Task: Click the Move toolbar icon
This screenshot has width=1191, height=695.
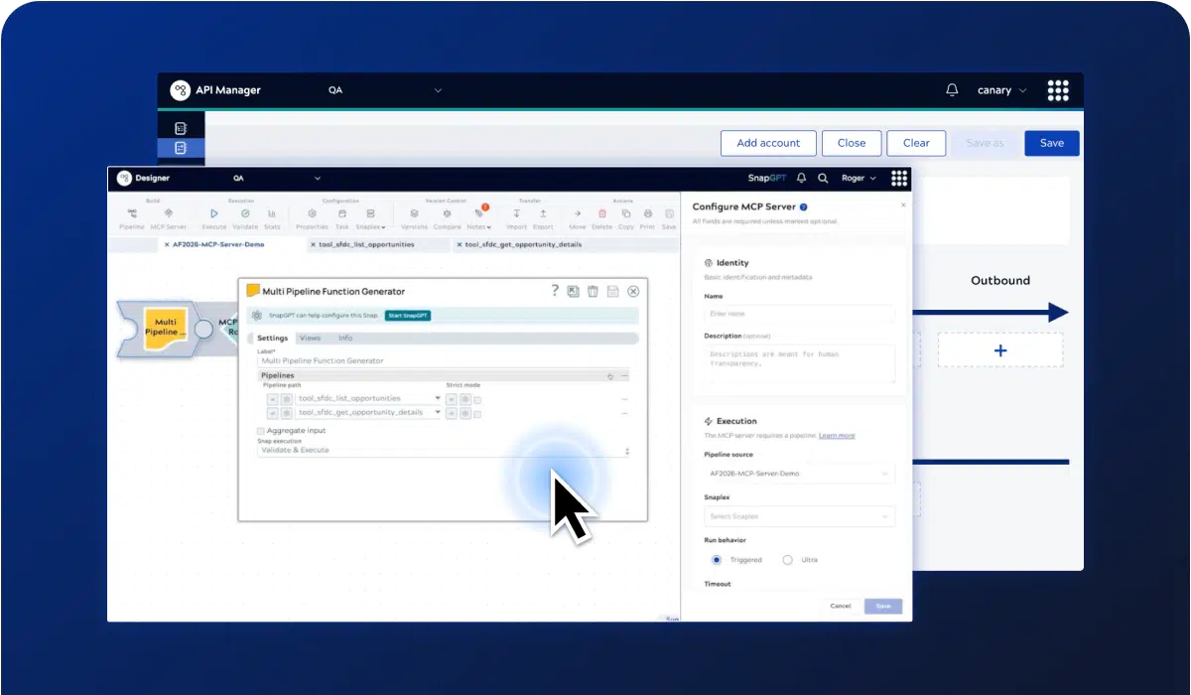Action: tap(578, 213)
